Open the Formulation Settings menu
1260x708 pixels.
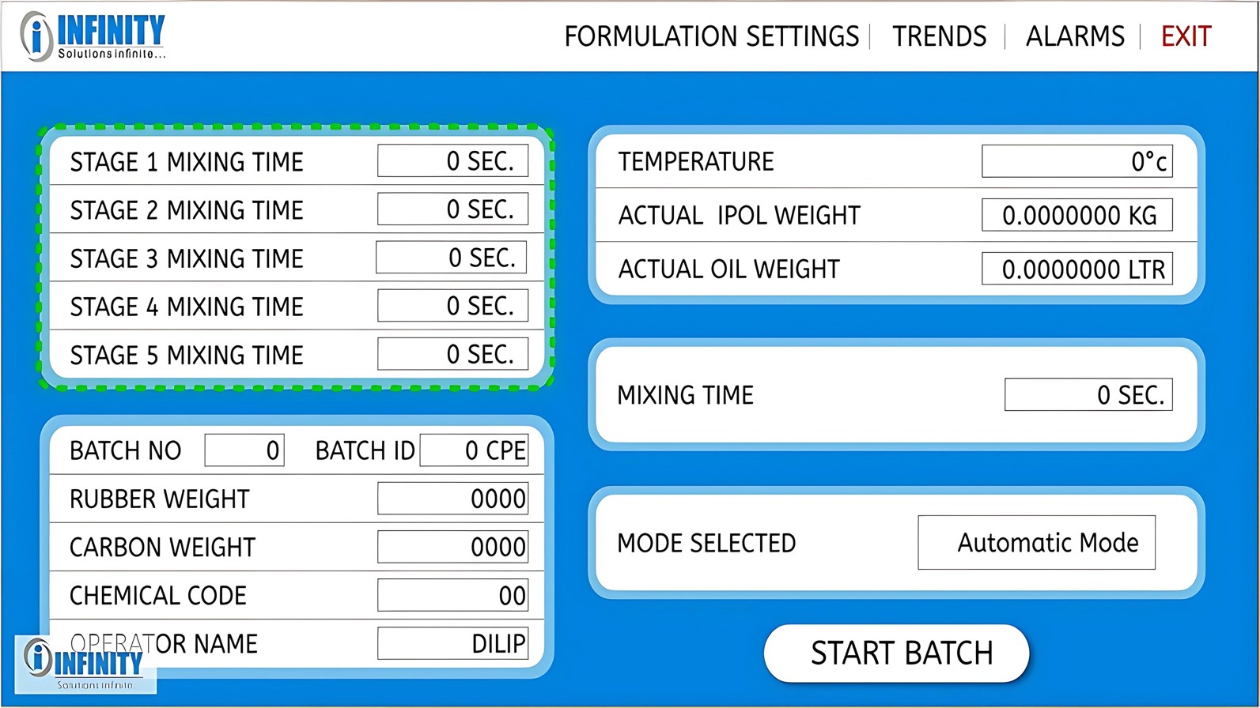pyautogui.click(x=711, y=36)
